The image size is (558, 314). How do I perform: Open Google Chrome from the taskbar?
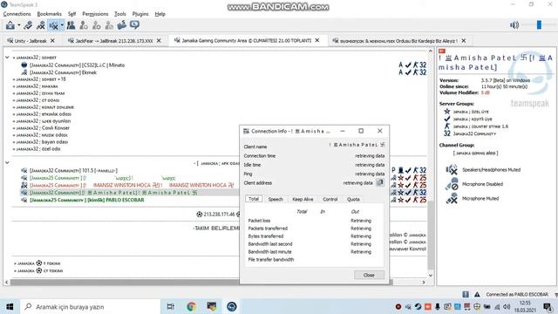click(x=191, y=306)
